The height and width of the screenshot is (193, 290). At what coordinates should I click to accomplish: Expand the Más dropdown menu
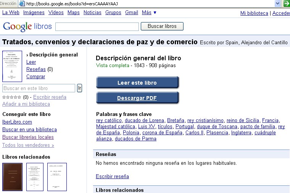(x=149, y=12)
